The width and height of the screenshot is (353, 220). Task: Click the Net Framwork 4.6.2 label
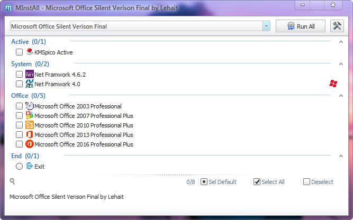click(x=60, y=75)
